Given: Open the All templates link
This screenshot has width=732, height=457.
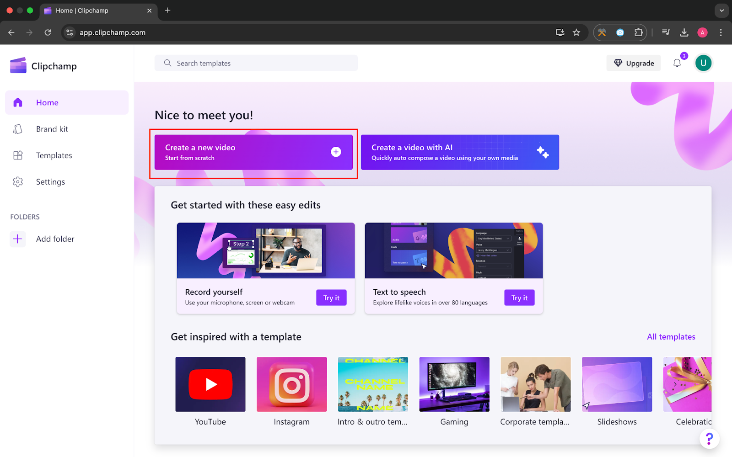Looking at the screenshot, I should tap(671, 337).
